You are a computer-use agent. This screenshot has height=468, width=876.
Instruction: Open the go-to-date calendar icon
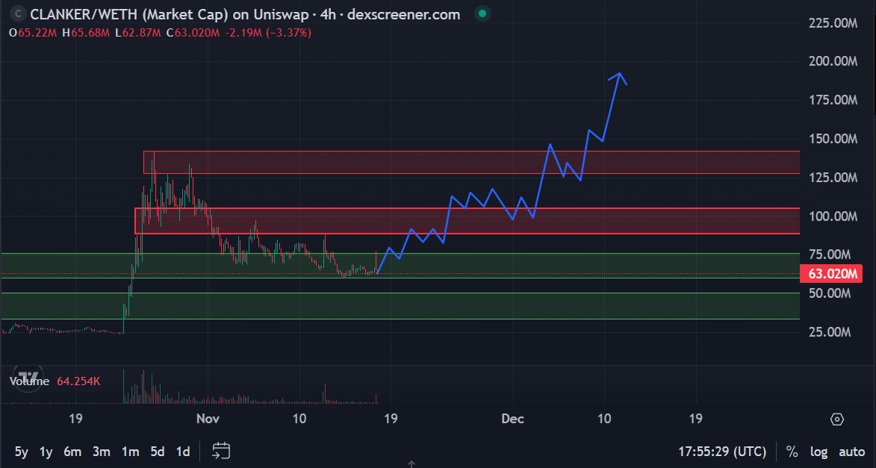point(221,451)
